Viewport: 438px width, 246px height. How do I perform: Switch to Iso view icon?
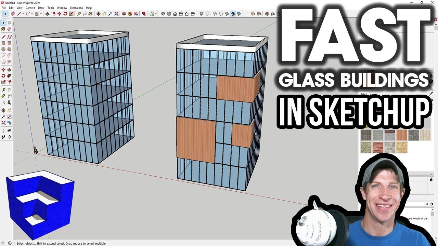[163, 14]
